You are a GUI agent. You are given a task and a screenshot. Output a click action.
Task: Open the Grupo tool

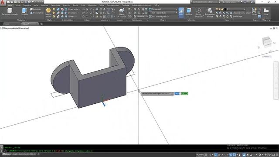(255, 12)
